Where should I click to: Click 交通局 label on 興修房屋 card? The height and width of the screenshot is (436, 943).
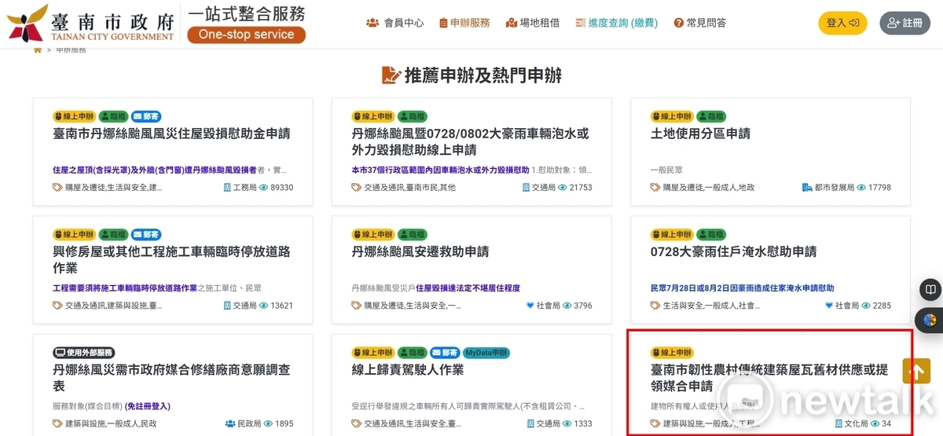click(239, 306)
